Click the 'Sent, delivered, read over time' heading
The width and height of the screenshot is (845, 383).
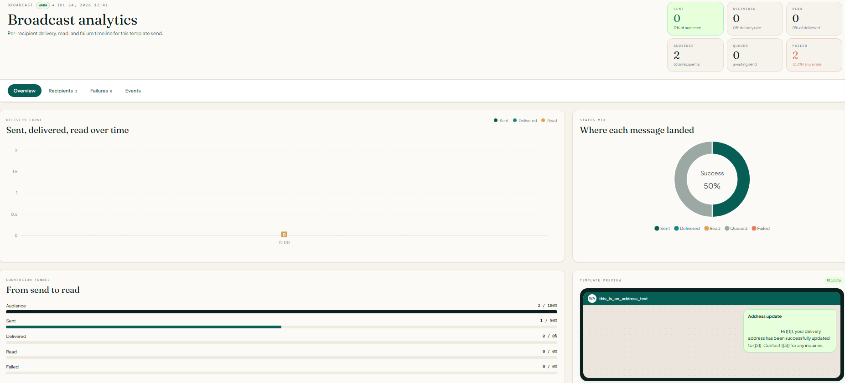tap(67, 130)
